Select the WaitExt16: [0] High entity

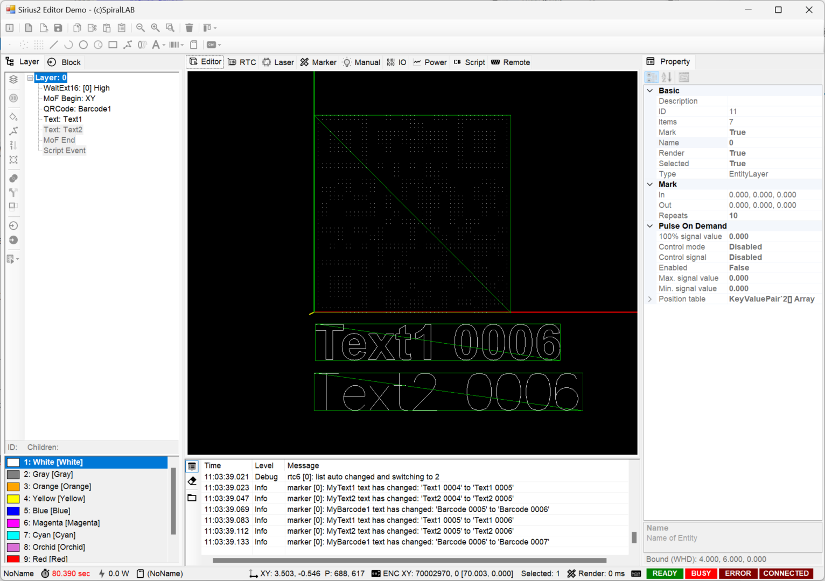(x=76, y=88)
